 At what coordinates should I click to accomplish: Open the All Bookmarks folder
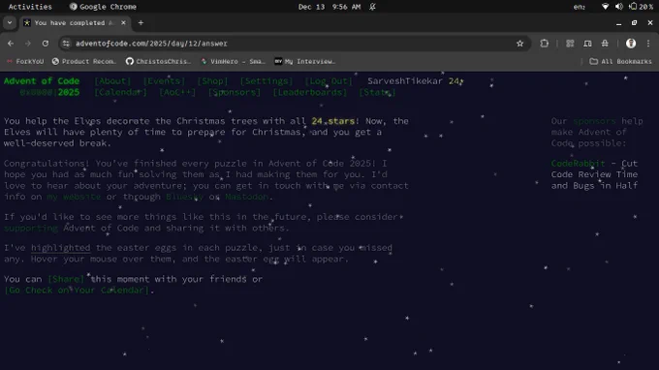620,61
